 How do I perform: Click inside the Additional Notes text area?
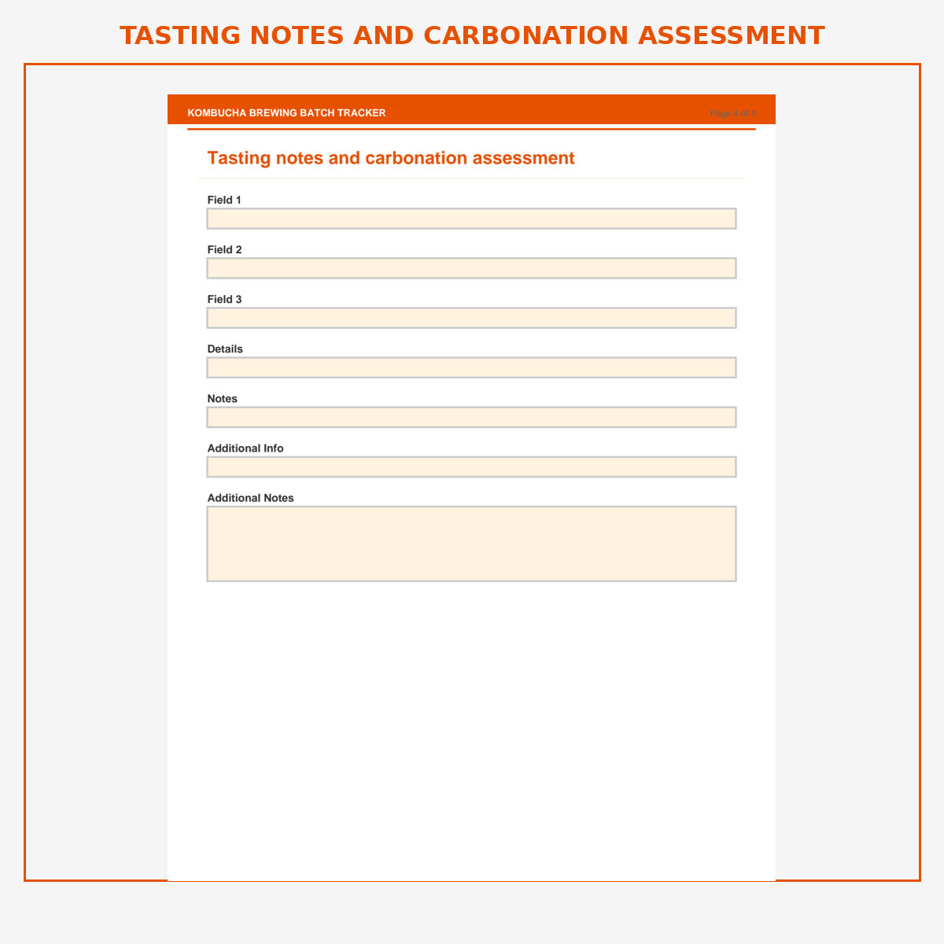pyautogui.click(x=471, y=544)
